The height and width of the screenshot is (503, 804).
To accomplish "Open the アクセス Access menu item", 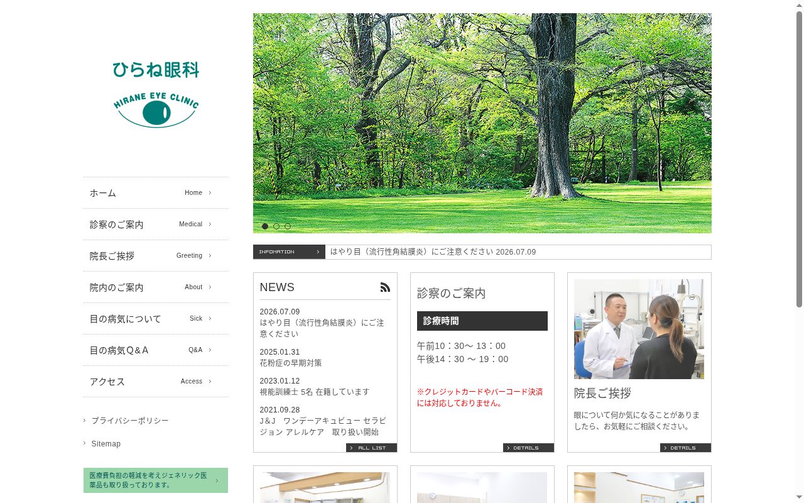I will (156, 382).
